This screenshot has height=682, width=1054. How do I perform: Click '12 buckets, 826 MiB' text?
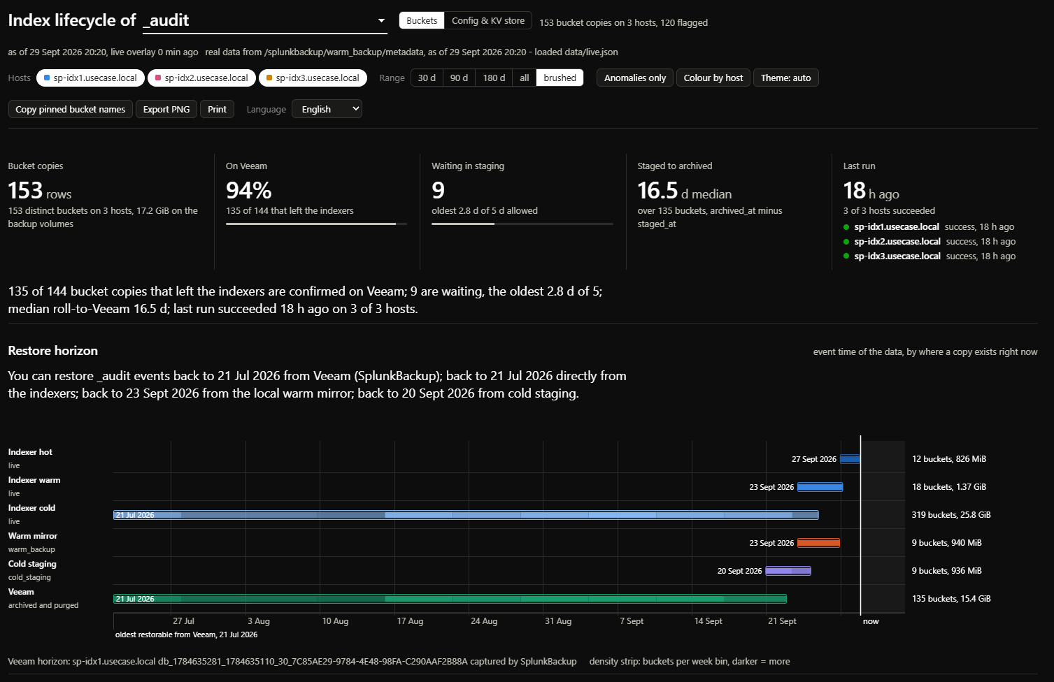(949, 459)
